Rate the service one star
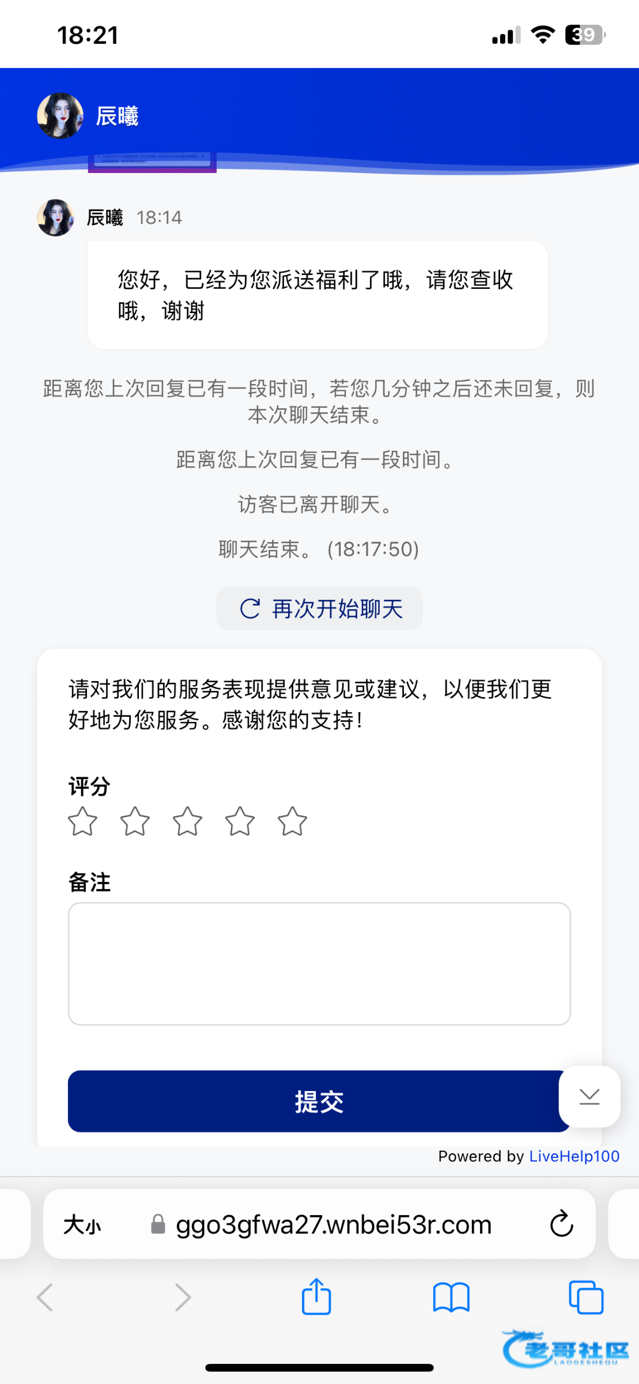Image resolution: width=639 pixels, height=1384 pixels. [x=82, y=821]
